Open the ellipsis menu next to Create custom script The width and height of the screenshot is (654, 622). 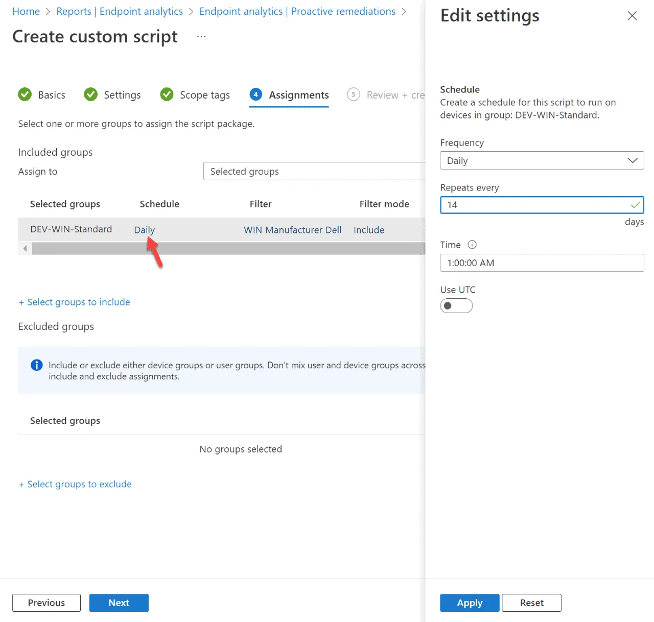point(201,37)
